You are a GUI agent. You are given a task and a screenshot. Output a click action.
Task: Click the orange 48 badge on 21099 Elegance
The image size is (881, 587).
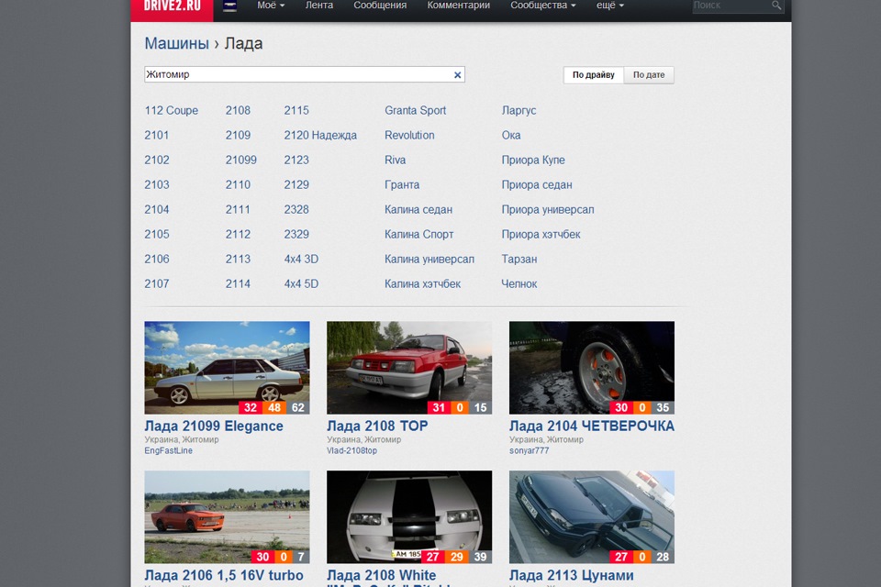tap(274, 408)
